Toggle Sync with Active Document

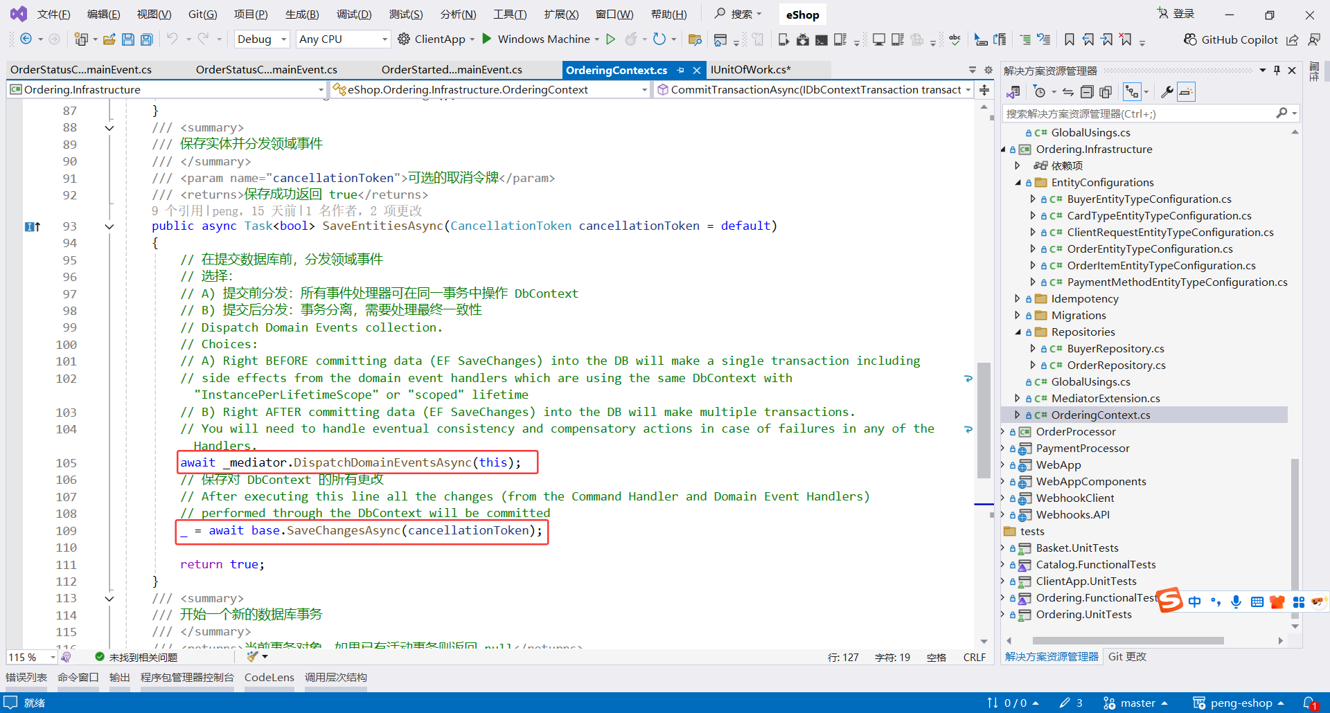click(1068, 92)
